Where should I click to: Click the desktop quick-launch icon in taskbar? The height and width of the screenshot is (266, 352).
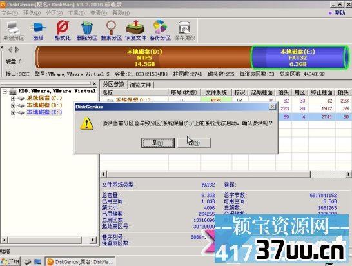37,261
